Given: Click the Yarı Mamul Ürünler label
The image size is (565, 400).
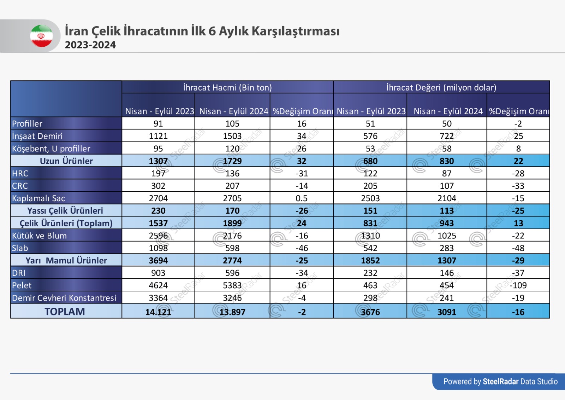Looking at the screenshot, I should coord(66,260).
